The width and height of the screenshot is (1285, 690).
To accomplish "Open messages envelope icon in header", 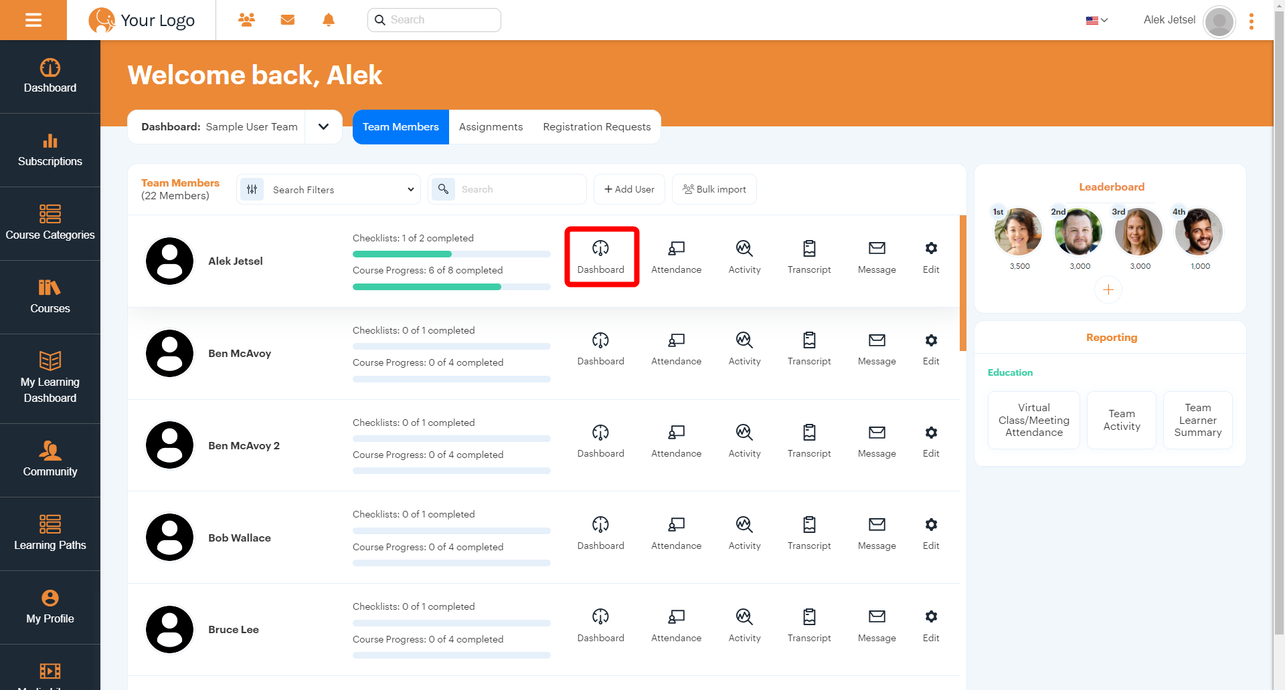I will point(288,20).
